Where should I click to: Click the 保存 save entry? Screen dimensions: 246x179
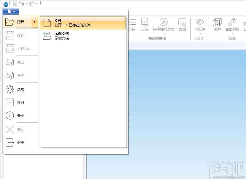coord(18,35)
